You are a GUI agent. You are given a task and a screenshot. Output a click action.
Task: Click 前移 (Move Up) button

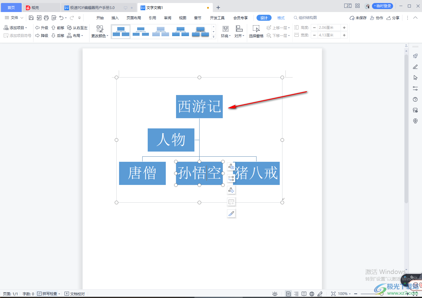tap(58, 28)
